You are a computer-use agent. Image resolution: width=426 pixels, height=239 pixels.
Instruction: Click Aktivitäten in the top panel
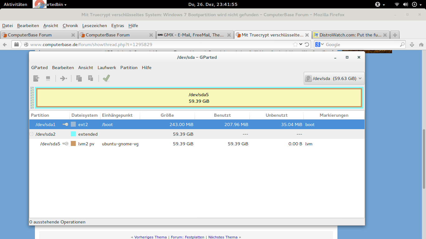15,4
